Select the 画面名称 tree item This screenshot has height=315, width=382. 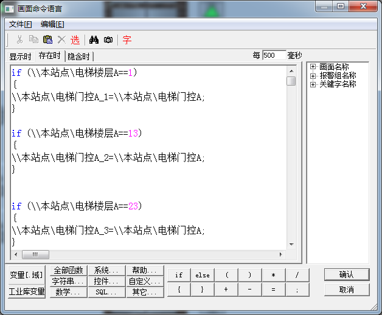[334, 67]
